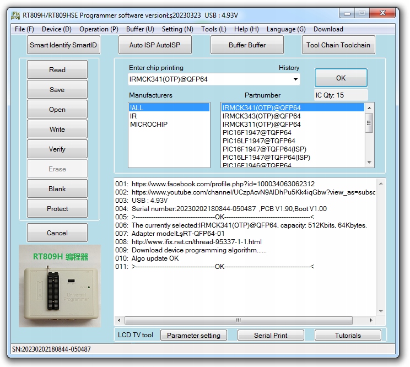
Task: Click Partnumber list scroll down arrow
Action: (369, 163)
